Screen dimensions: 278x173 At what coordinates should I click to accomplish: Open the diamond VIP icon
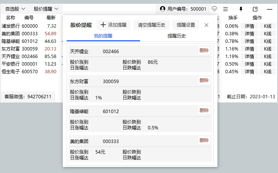pyautogui.click(x=214, y=9)
